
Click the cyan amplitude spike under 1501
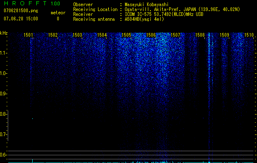[x=32, y=161]
